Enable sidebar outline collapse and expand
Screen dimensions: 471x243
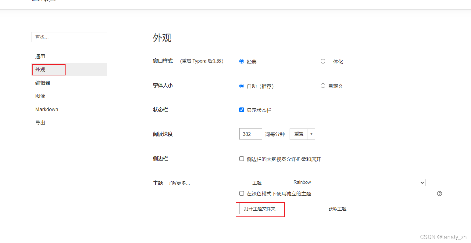coord(241,158)
